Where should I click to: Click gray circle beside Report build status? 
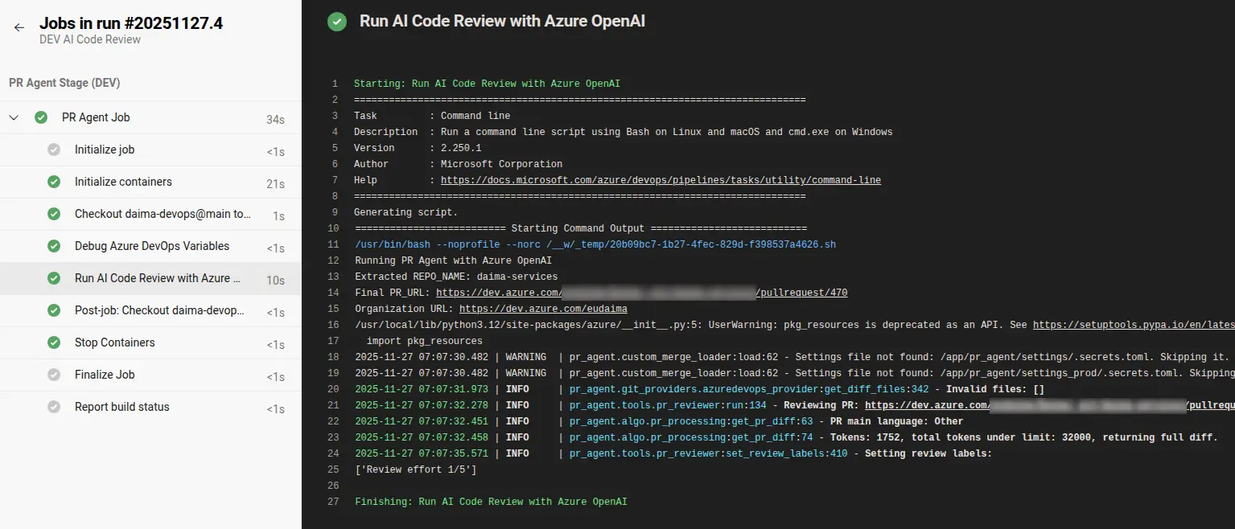click(x=52, y=406)
